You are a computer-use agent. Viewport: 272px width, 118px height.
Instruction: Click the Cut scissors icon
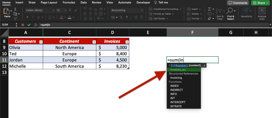click(15, 9)
